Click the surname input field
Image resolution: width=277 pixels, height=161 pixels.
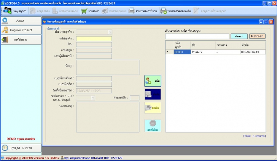tap(94, 50)
